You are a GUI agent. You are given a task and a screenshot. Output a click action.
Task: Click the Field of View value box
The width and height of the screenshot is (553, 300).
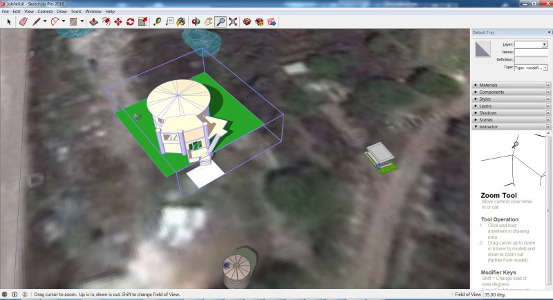(517, 294)
